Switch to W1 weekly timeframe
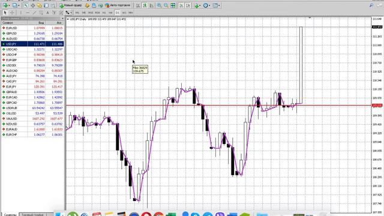This screenshot has width=384, height=216. tap(124, 13)
